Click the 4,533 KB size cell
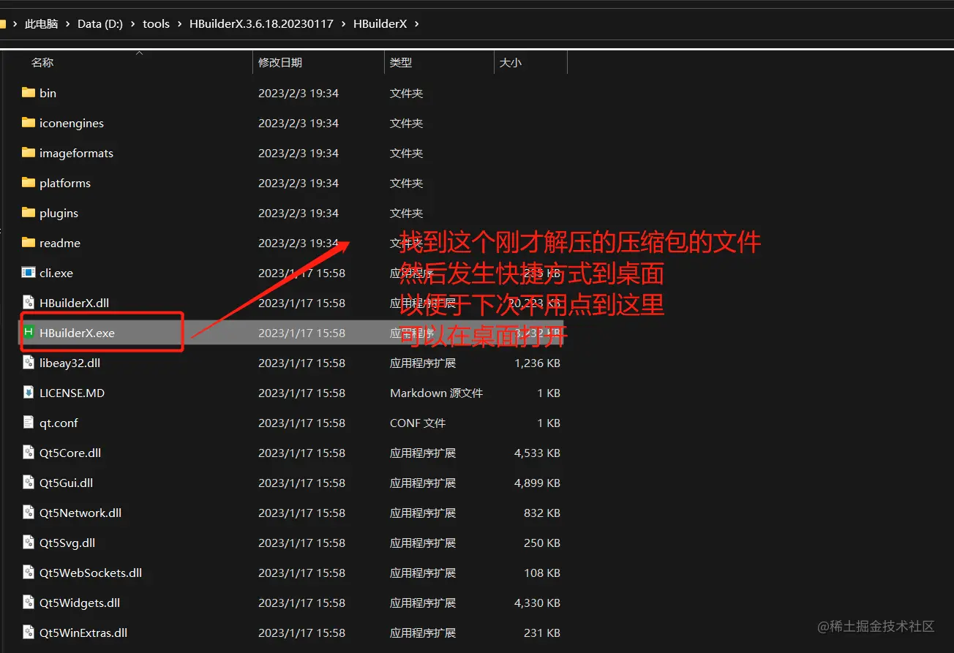954x653 pixels. 537,453
